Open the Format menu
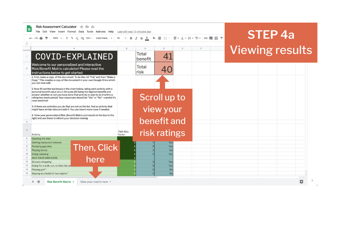 pyautogui.click(x=72, y=32)
